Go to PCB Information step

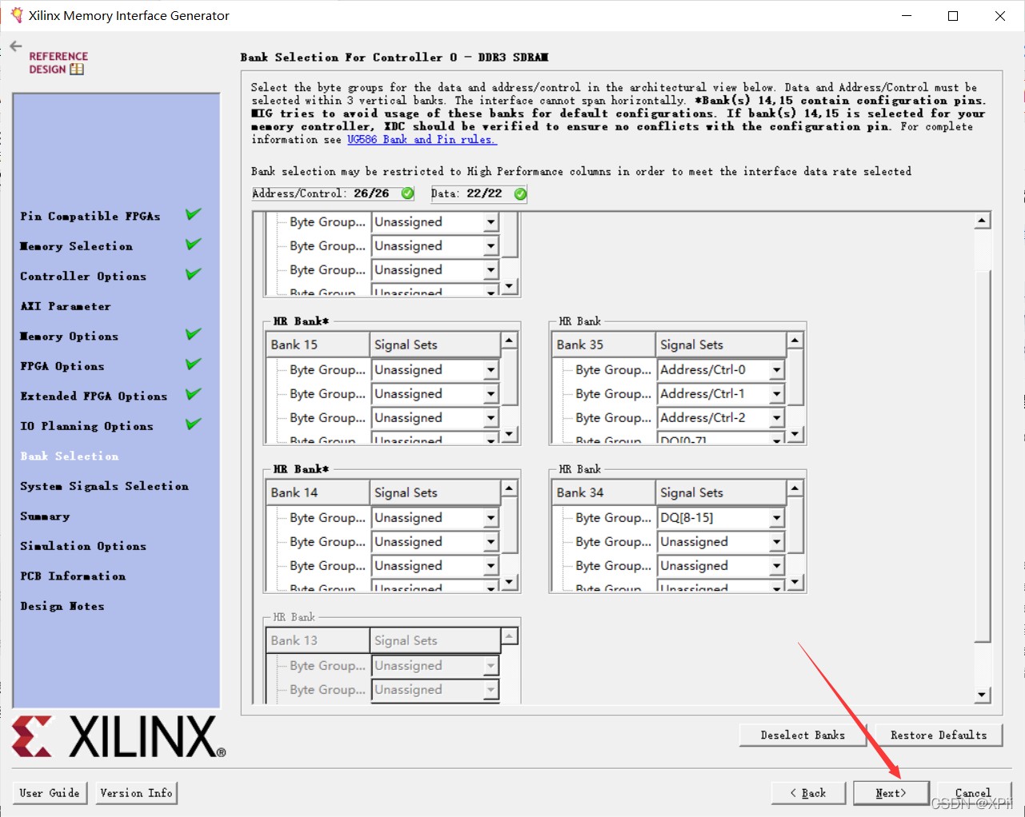[x=73, y=576]
